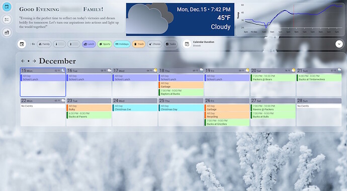347x191 pixels.
Task: Click the sun weather icon on the 19 Fri header
Action: (247, 70)
